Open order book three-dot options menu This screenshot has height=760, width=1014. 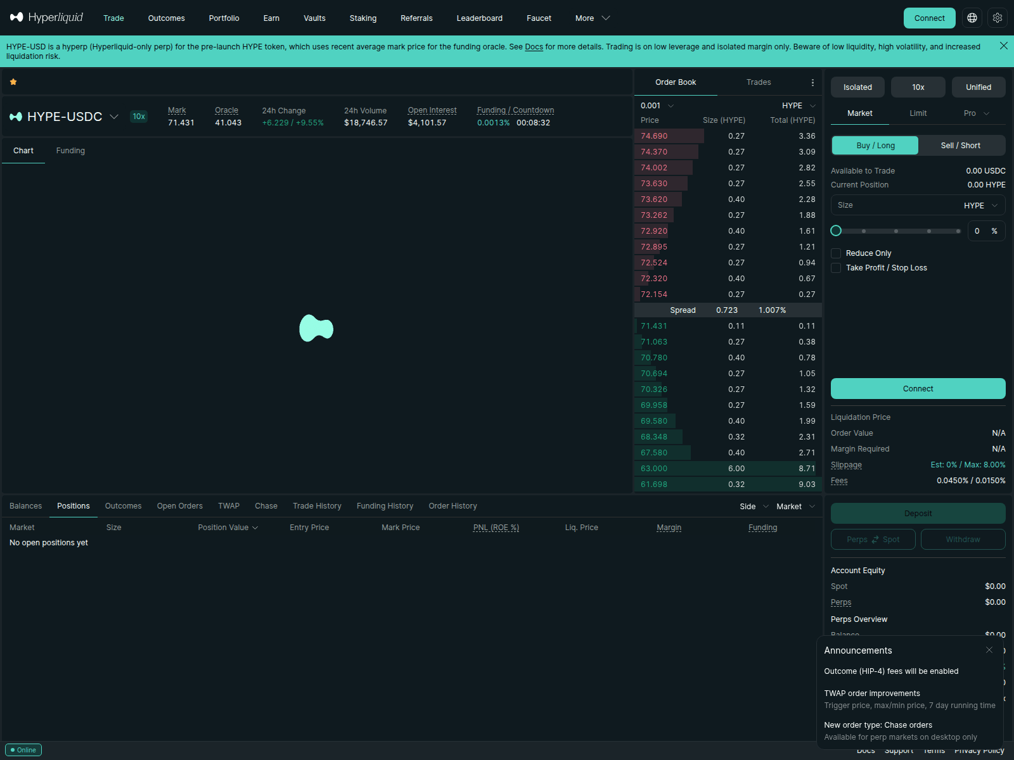tap(812, 82)
